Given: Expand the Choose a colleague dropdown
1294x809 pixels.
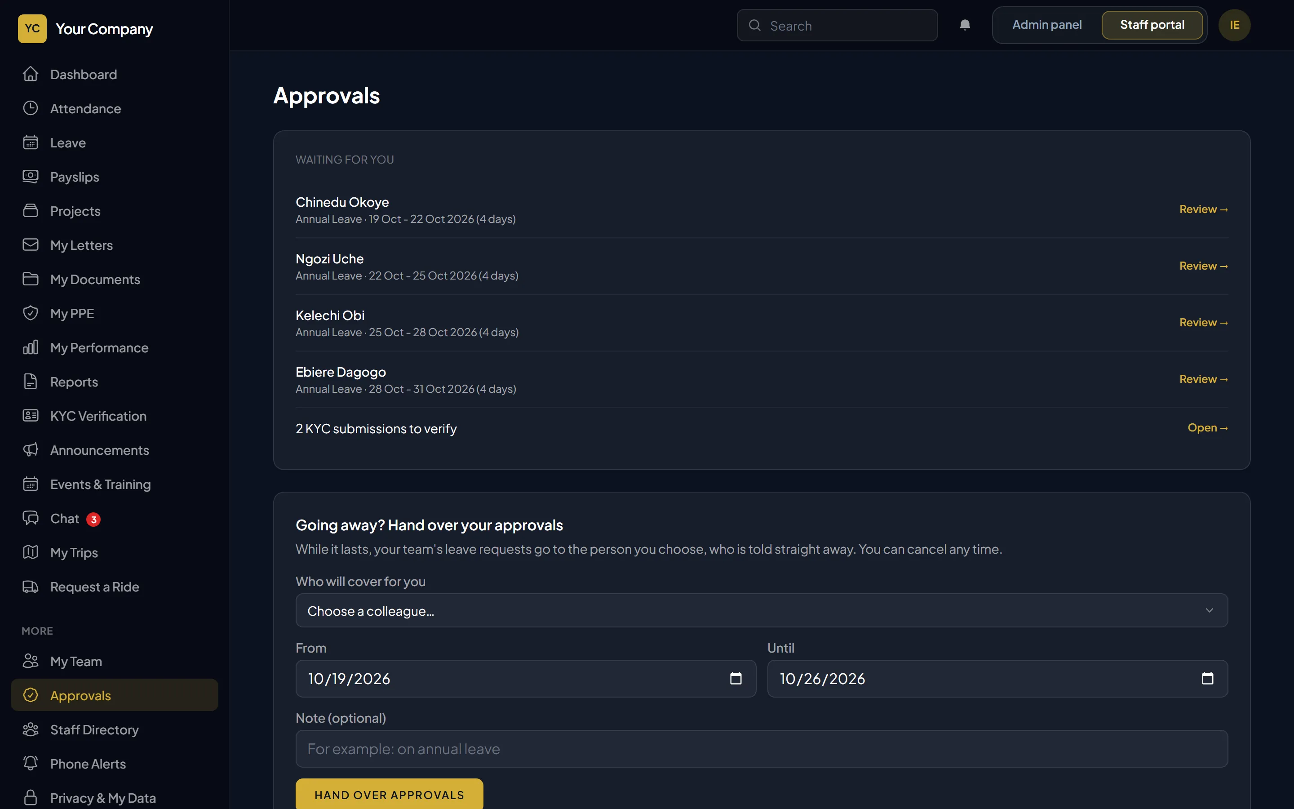Looking at the screenshot, I should click(x=762, y=610).
